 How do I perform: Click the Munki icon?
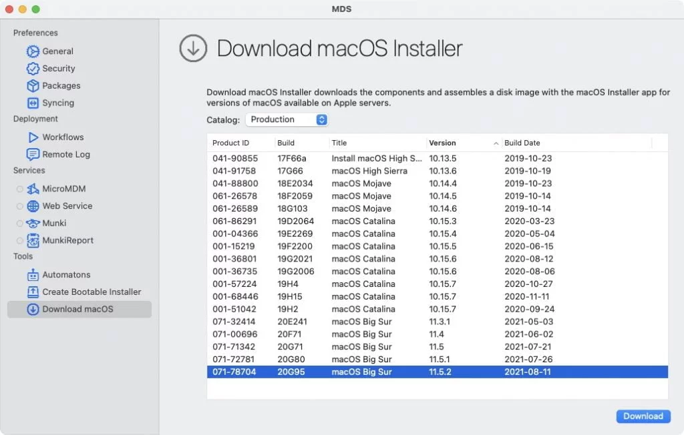click(x=33, y=223)
